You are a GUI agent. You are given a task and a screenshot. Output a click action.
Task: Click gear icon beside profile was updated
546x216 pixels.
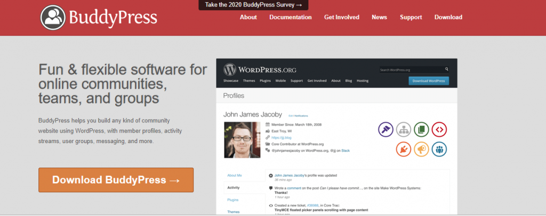click(x=271, y=176)
